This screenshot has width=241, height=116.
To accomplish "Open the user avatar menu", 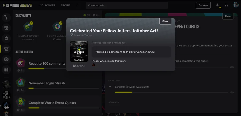I will [x=236, y=5].
